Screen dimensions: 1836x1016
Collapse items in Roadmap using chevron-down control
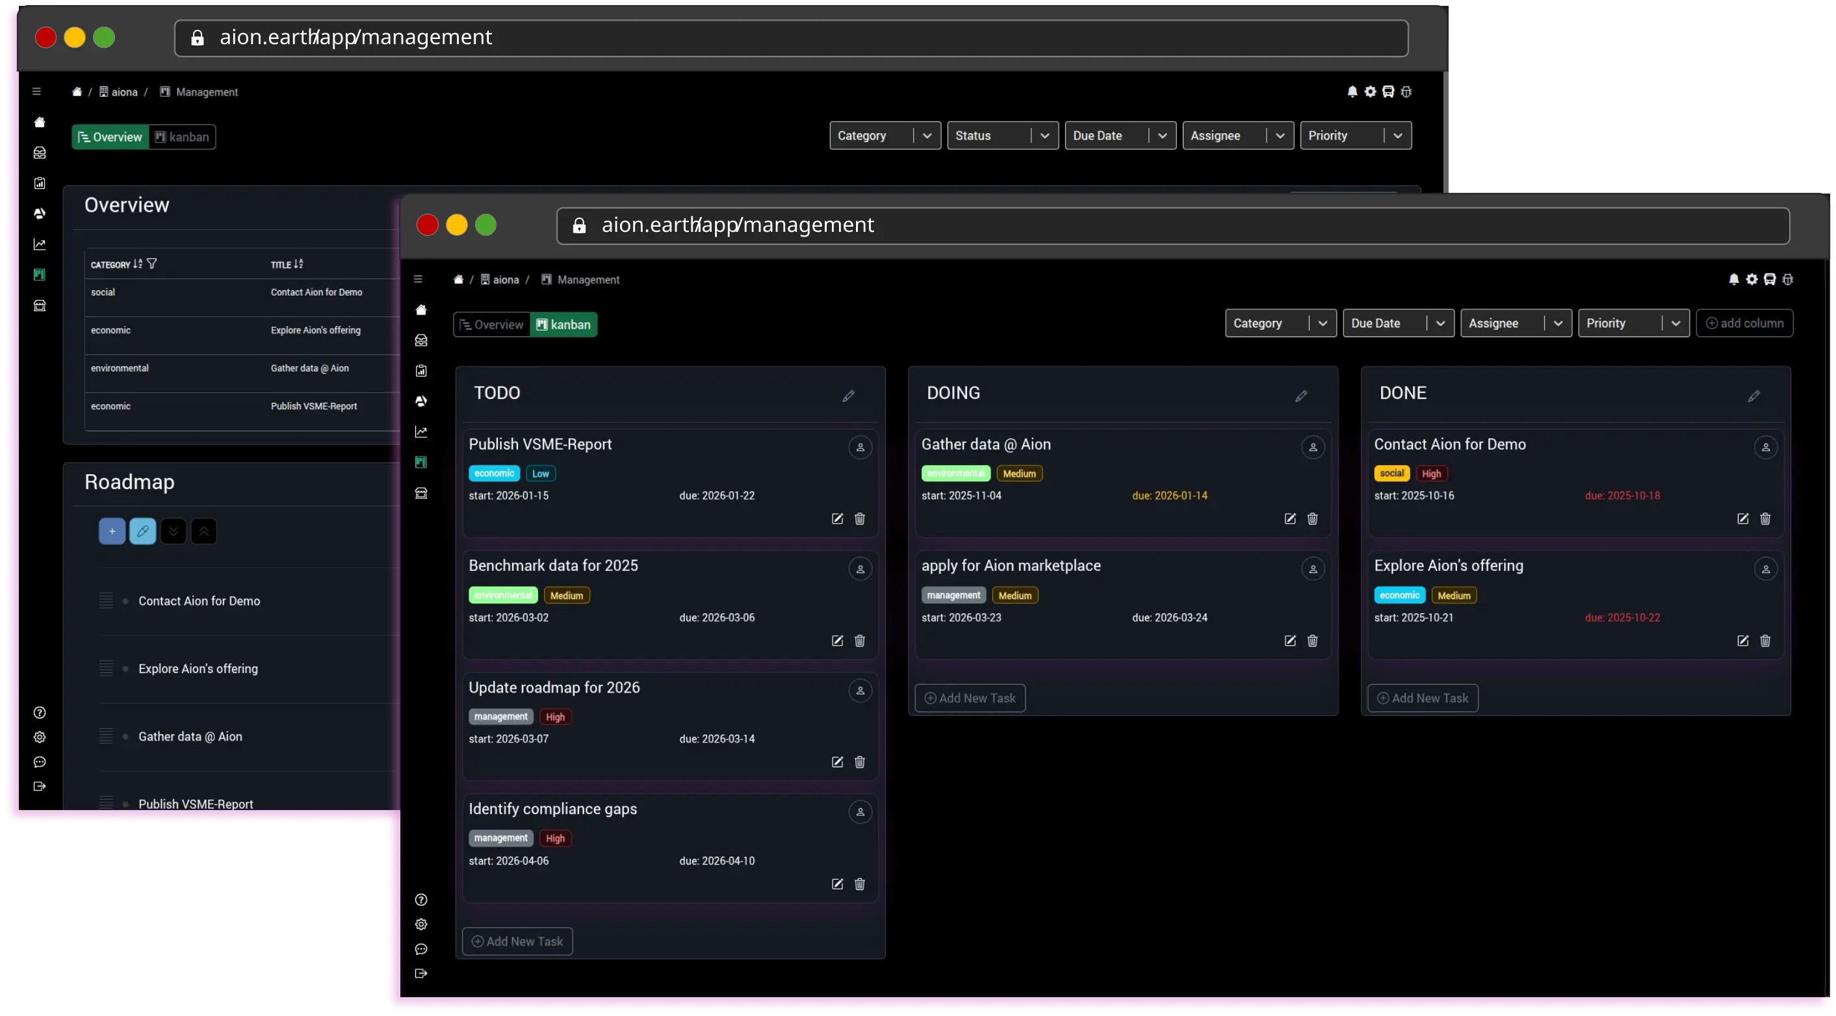(x=173, y=531)
